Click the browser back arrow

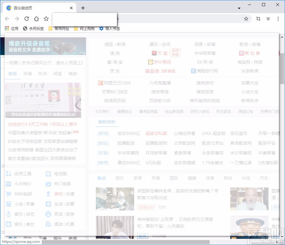point(7,19)
